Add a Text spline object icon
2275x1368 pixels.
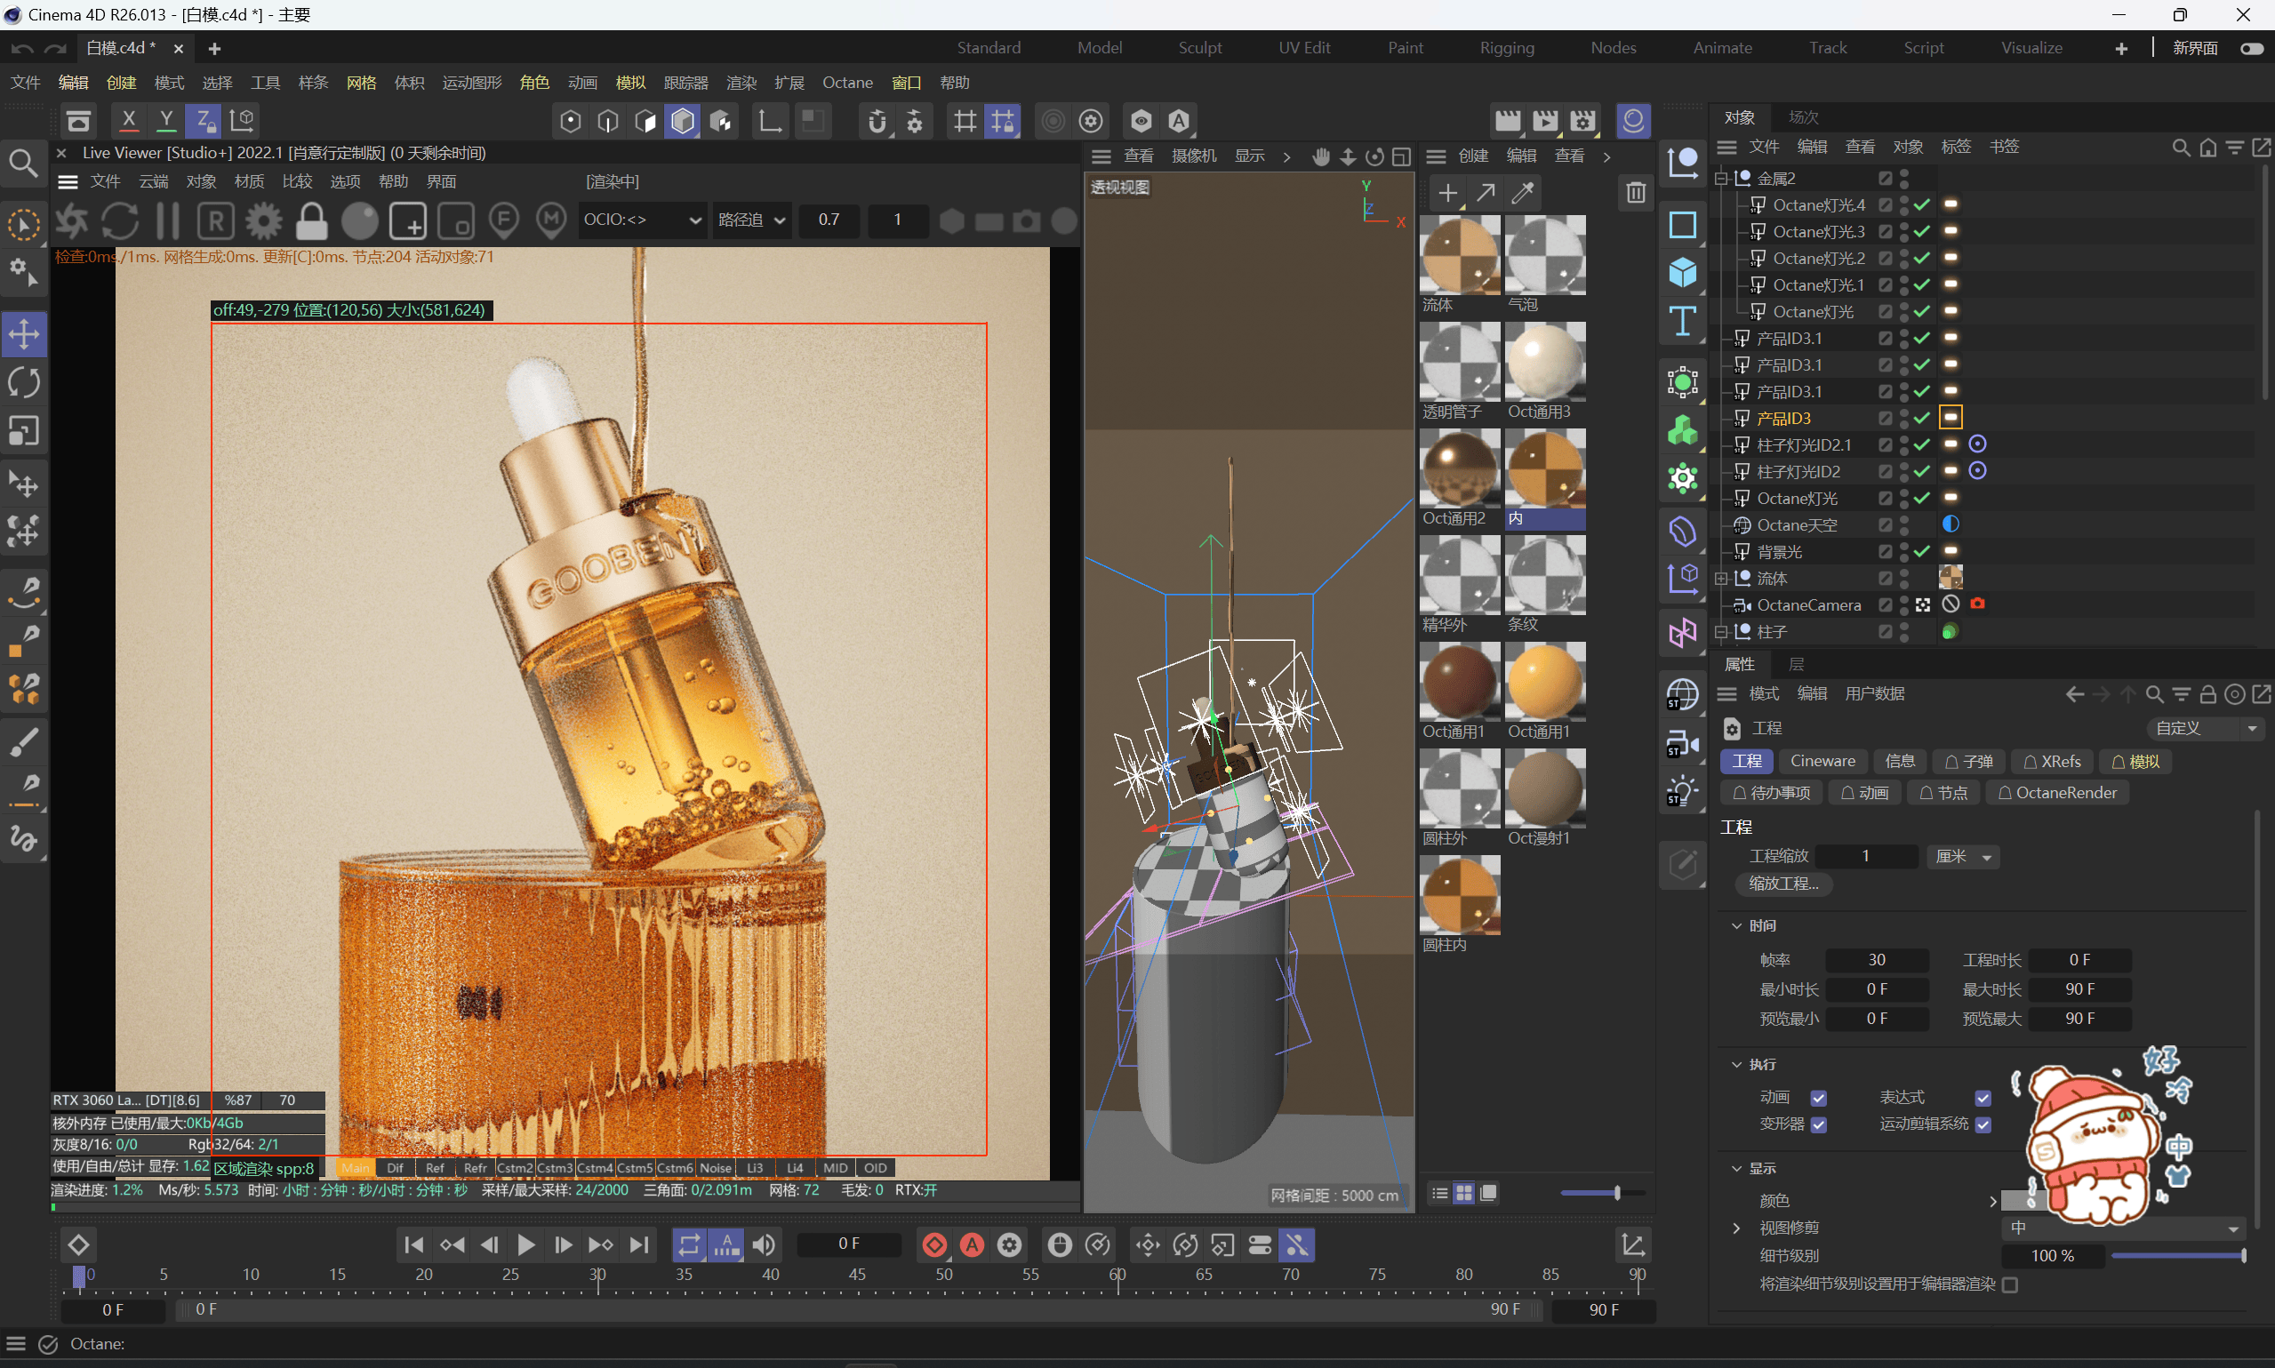[x=1682, y=322]
